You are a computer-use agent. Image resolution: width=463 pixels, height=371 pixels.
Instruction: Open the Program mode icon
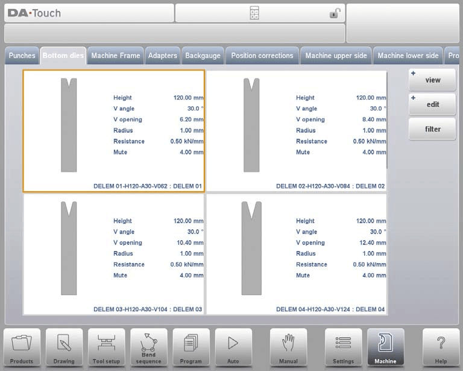tap(191, 347)
